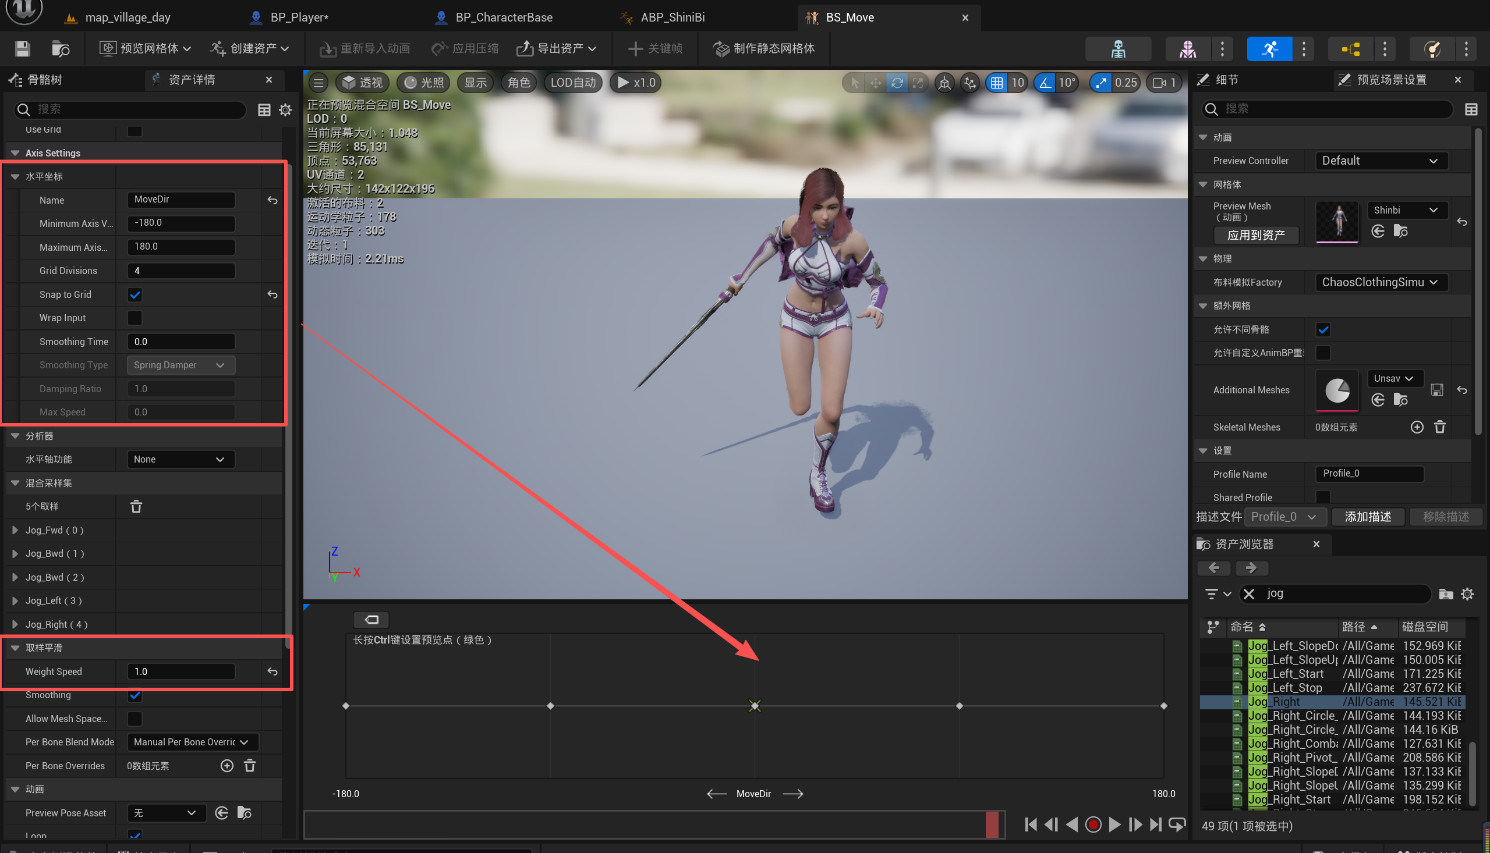Click the animation timeline scrubber bar
1490x853 pixels.
[654, 825]
